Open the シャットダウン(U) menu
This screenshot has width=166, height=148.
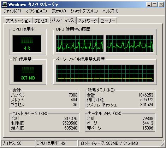[84, 11]
